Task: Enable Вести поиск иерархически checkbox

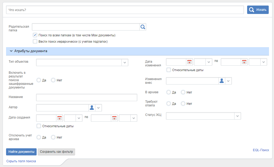Action: (35, 41)
